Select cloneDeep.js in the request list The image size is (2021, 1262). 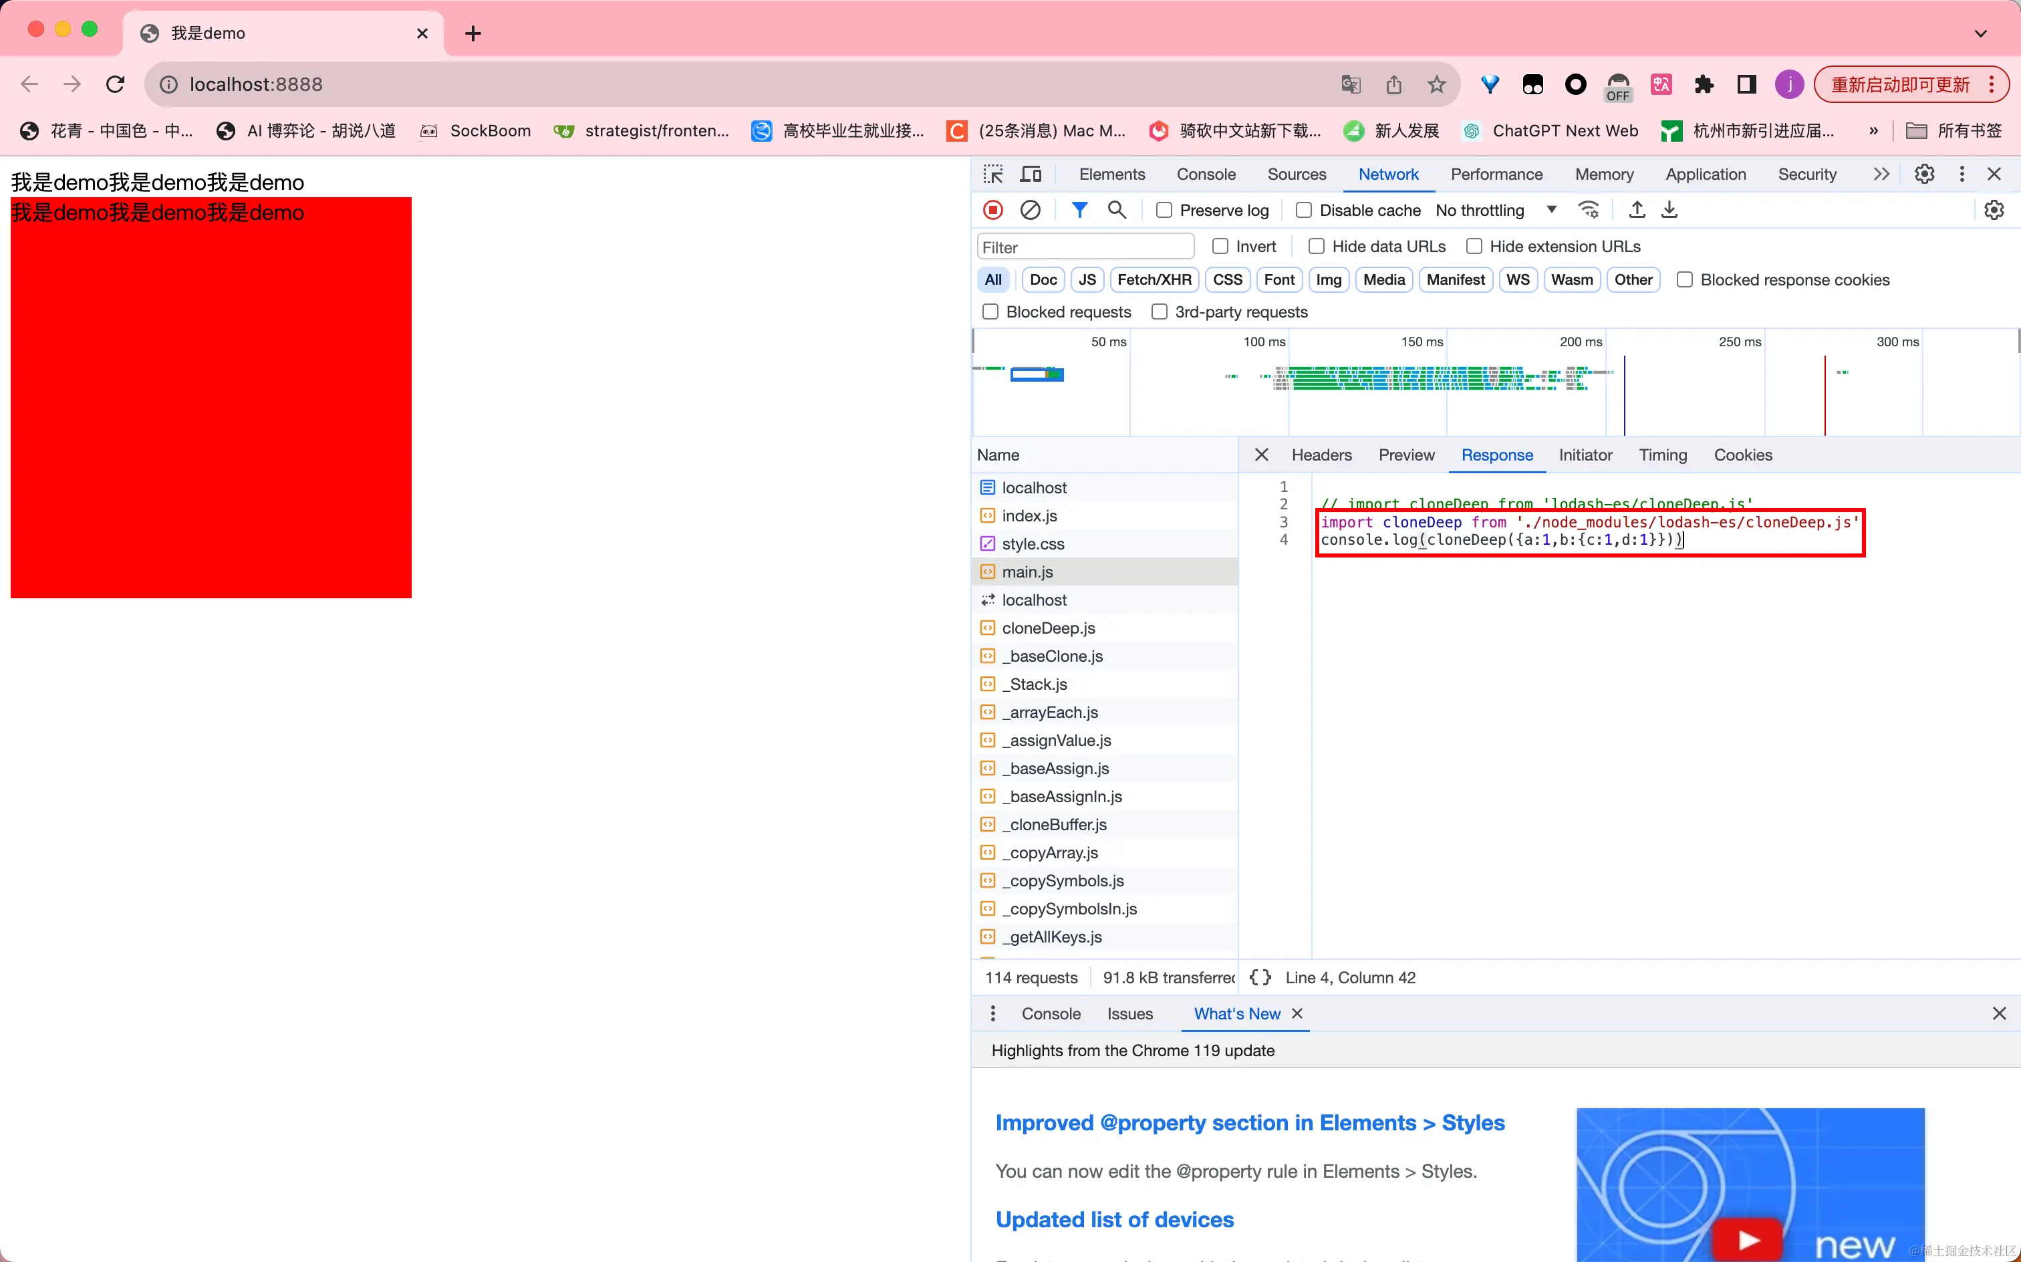pyautogui.click(x=1048, y=628)
